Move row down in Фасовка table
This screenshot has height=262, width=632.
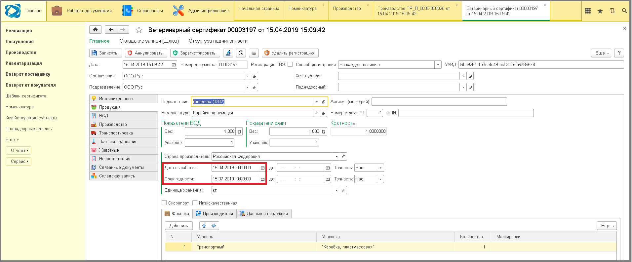(x=214, y=226)
